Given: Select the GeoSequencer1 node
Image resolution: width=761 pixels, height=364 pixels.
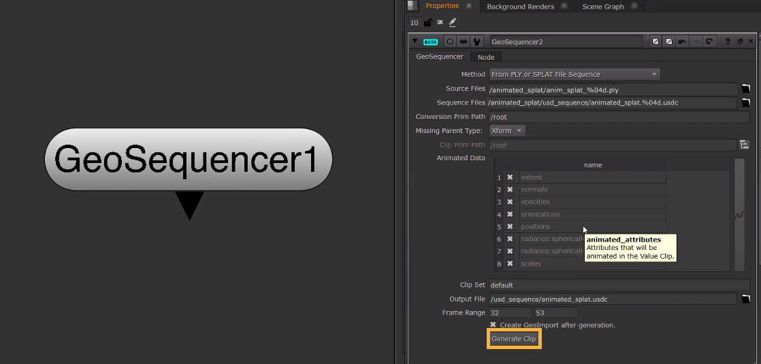Looking at the screenshot, I should coord(189,159).
